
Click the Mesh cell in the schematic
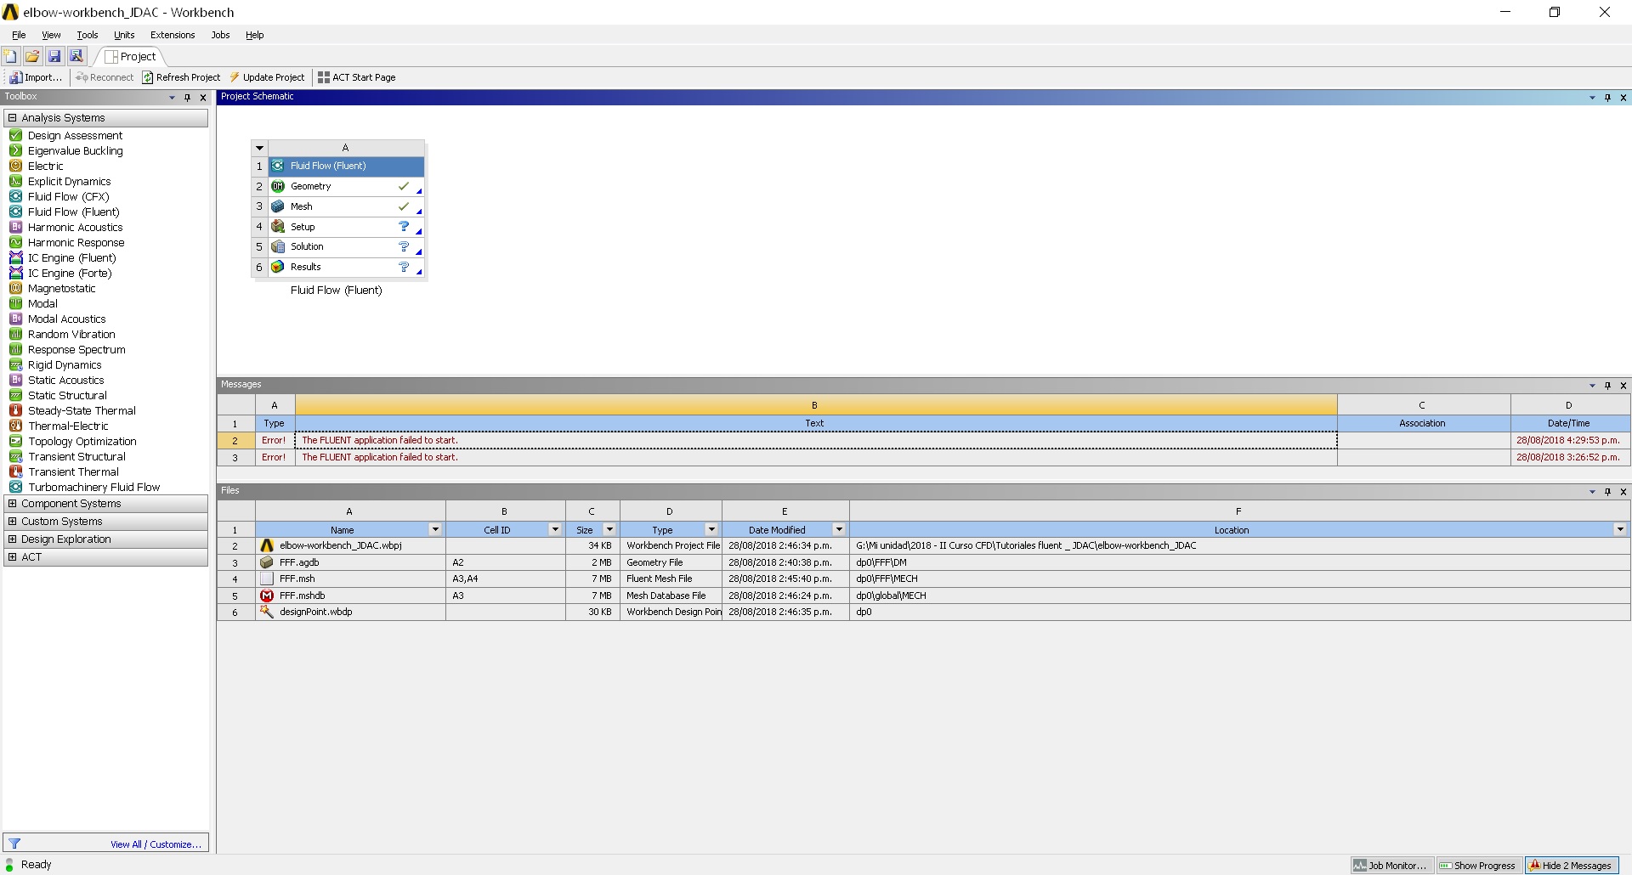pyautogui.click(x=346, y=206)
